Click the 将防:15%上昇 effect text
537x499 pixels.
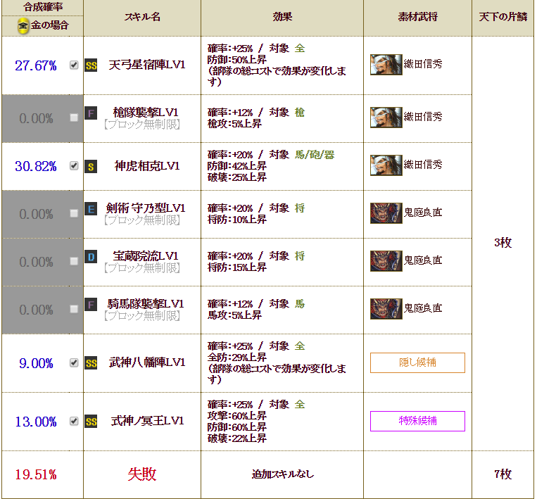pos(236,267)
